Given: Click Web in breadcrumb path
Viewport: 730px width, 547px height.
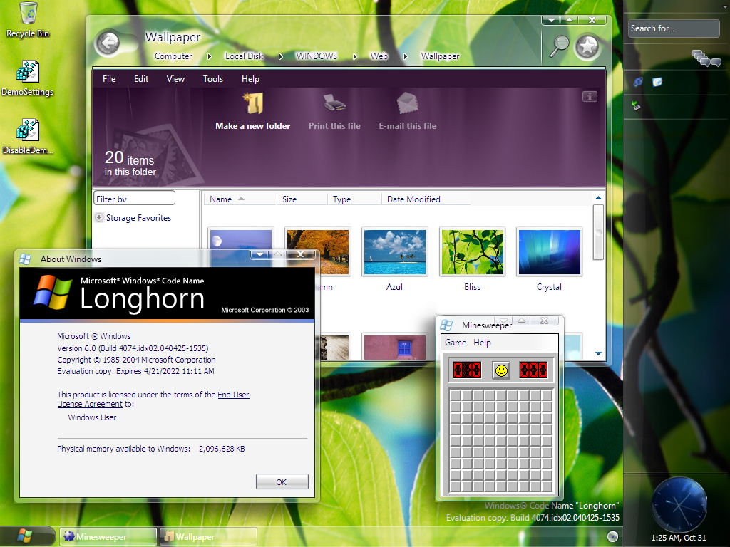Looking at the screenshot, I should click(379, 56).
